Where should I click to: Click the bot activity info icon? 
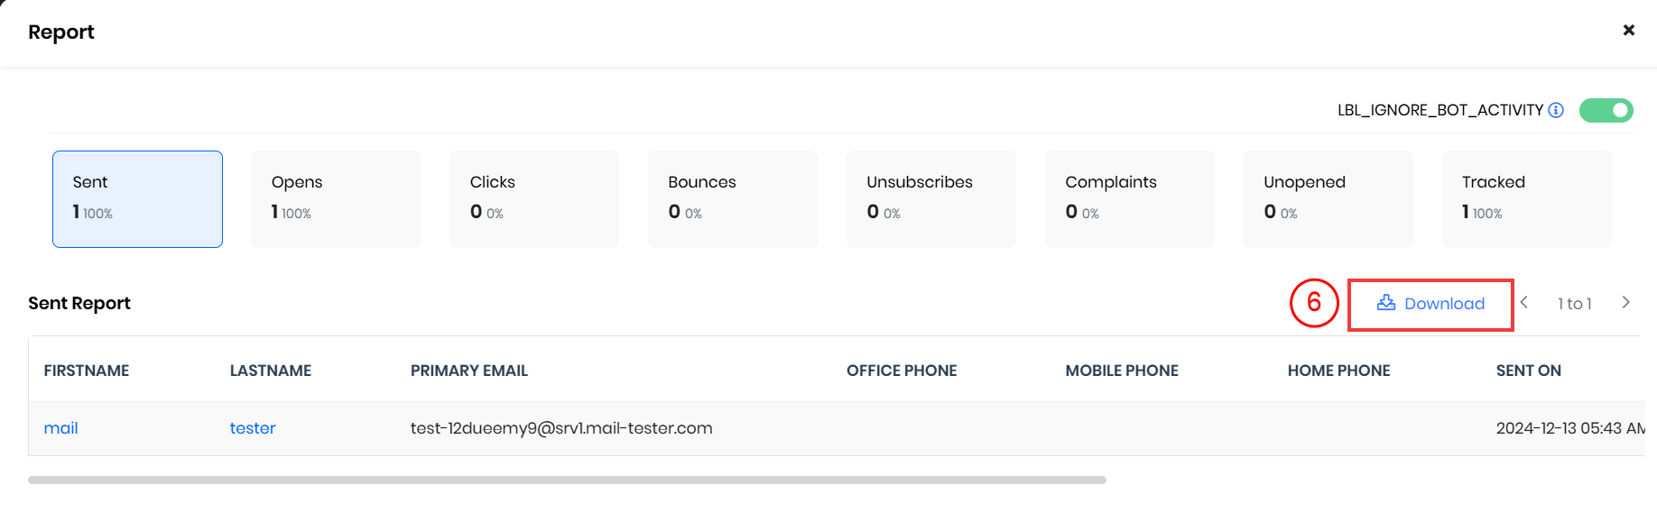pos(1556,110)
